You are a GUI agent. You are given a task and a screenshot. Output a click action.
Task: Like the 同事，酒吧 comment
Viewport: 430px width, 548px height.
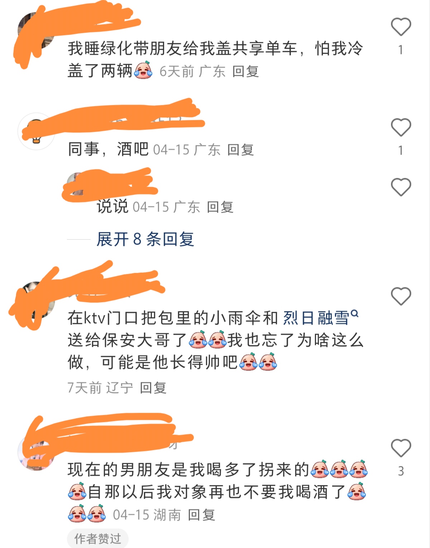pos(401,127)
